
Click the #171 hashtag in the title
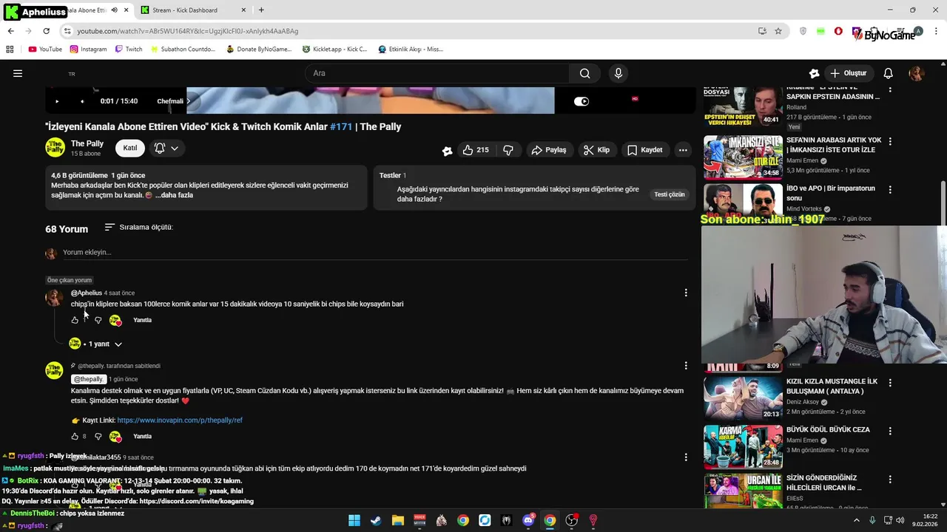click(x=341, y=127)
